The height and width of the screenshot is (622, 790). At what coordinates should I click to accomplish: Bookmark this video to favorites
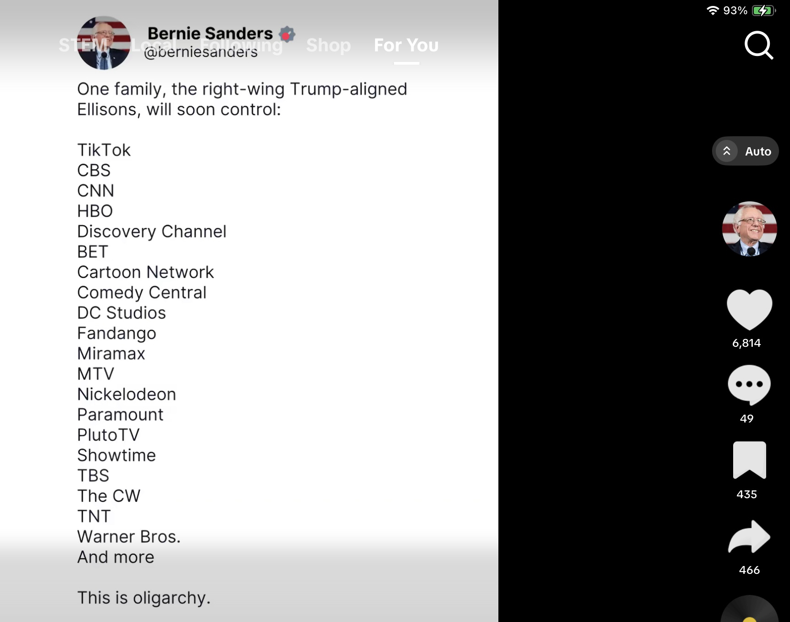pyautogui.click(x=749, y=460)
